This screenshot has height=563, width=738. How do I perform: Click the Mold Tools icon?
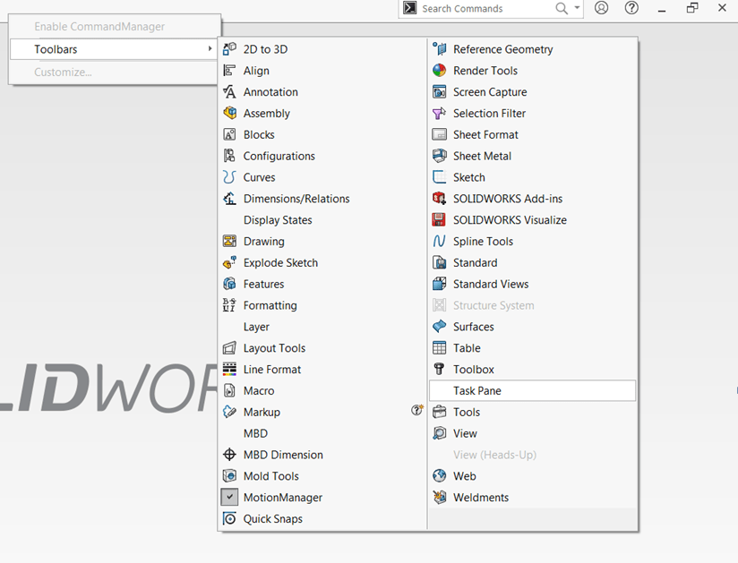pos(229,476)
